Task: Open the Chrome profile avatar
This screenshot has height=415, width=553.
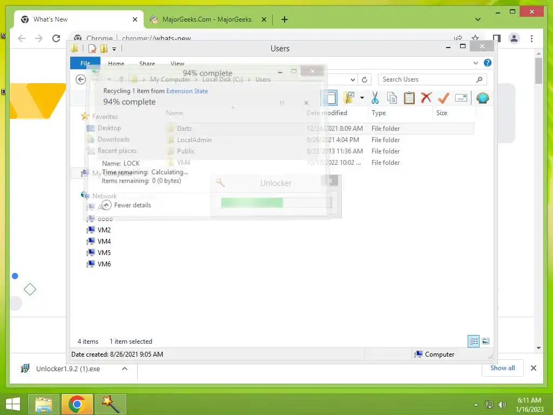Action: 514,38
